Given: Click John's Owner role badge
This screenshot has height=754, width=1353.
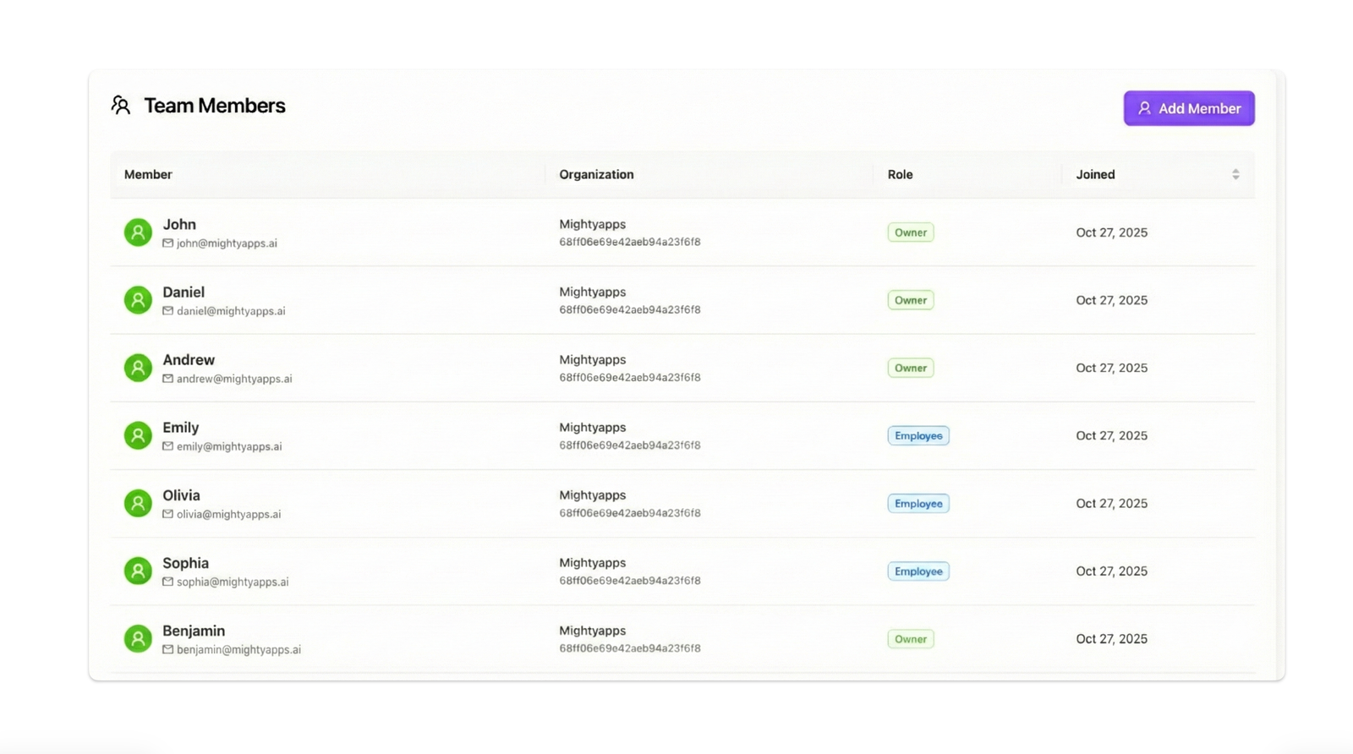Looking at the screenshot, I should pyautogui.click(x=911, y=232).
